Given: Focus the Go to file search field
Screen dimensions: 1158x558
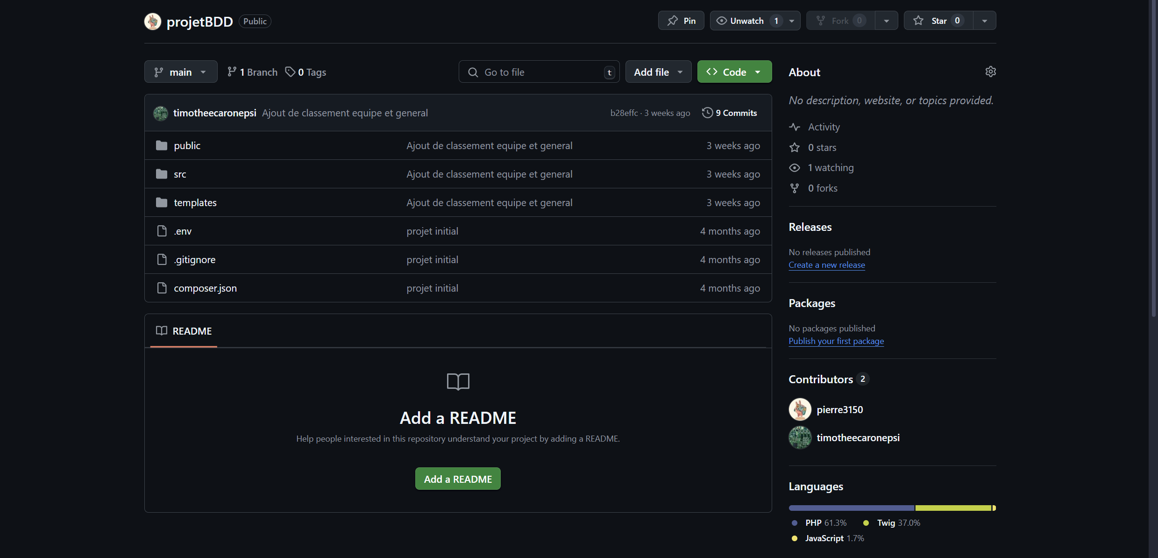Looking at the screenshot, I should (x=539, y=72).
